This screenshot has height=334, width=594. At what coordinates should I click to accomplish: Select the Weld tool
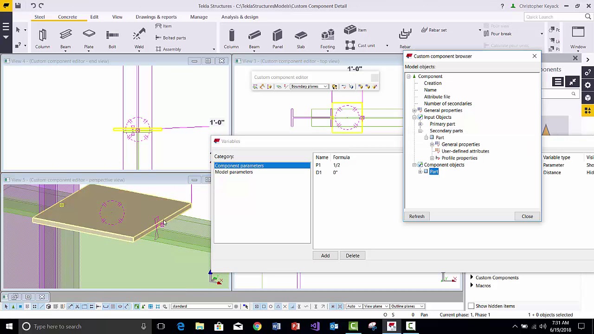(x=139, y=39)
